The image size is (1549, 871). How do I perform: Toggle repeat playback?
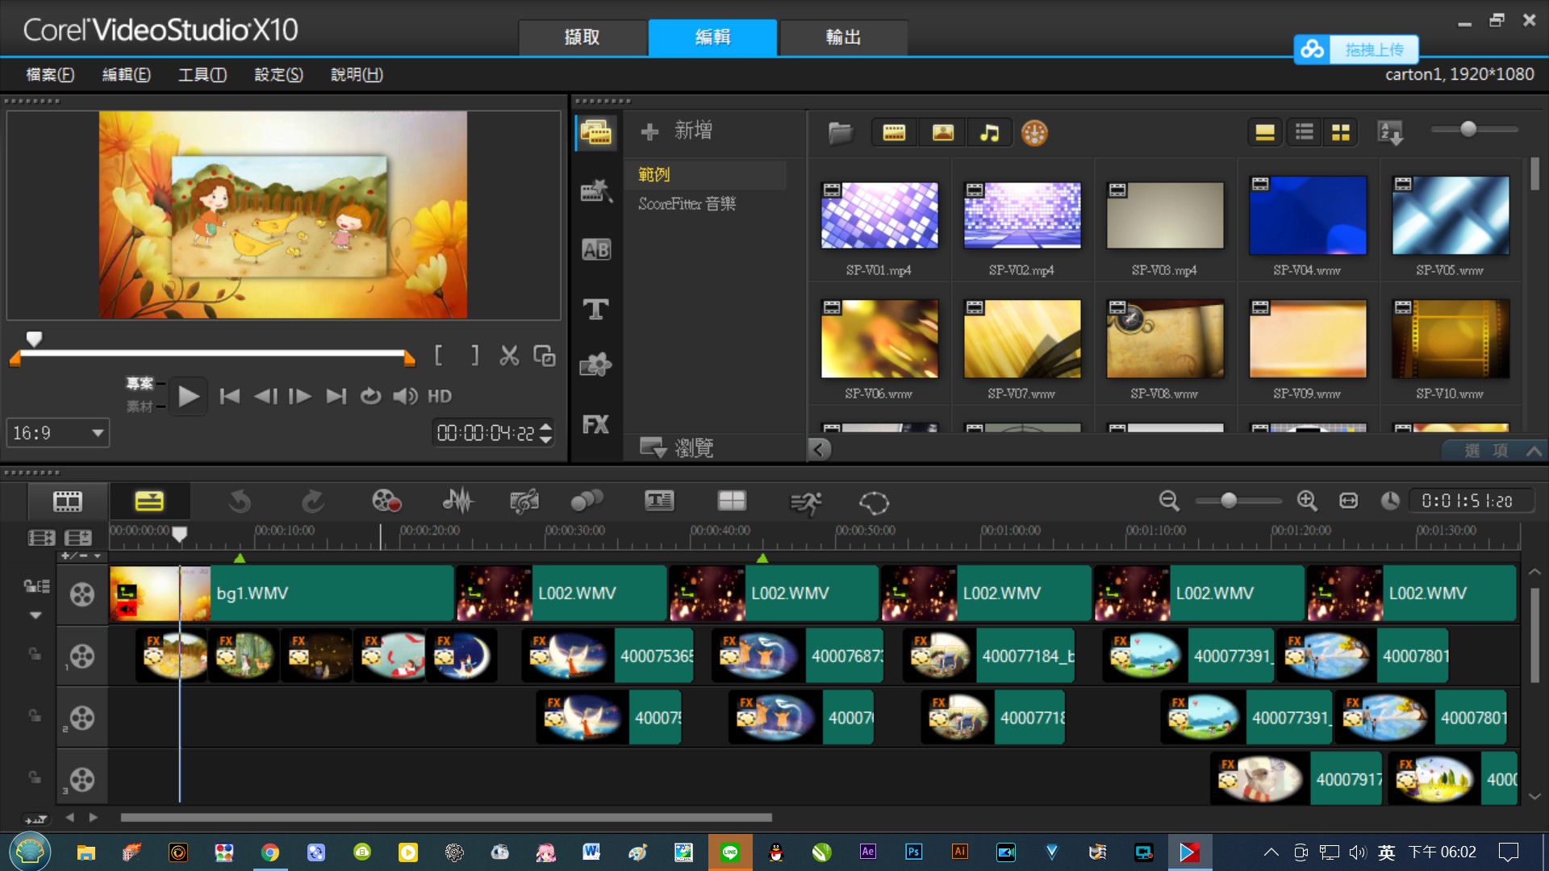370,396
